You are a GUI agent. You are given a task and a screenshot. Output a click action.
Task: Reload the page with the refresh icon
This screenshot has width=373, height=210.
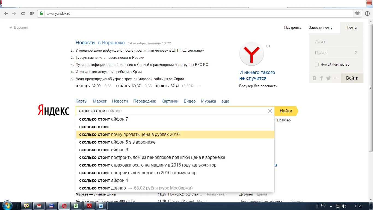click(x=23, y=13)
